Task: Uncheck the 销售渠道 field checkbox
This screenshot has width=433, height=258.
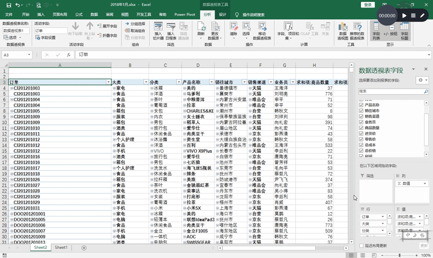Action: tap(361, 116)
